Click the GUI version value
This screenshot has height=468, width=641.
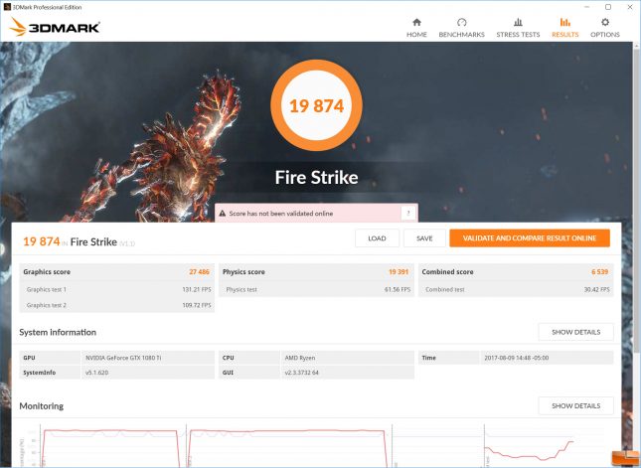pyautogui.click(x=301, y=373)
